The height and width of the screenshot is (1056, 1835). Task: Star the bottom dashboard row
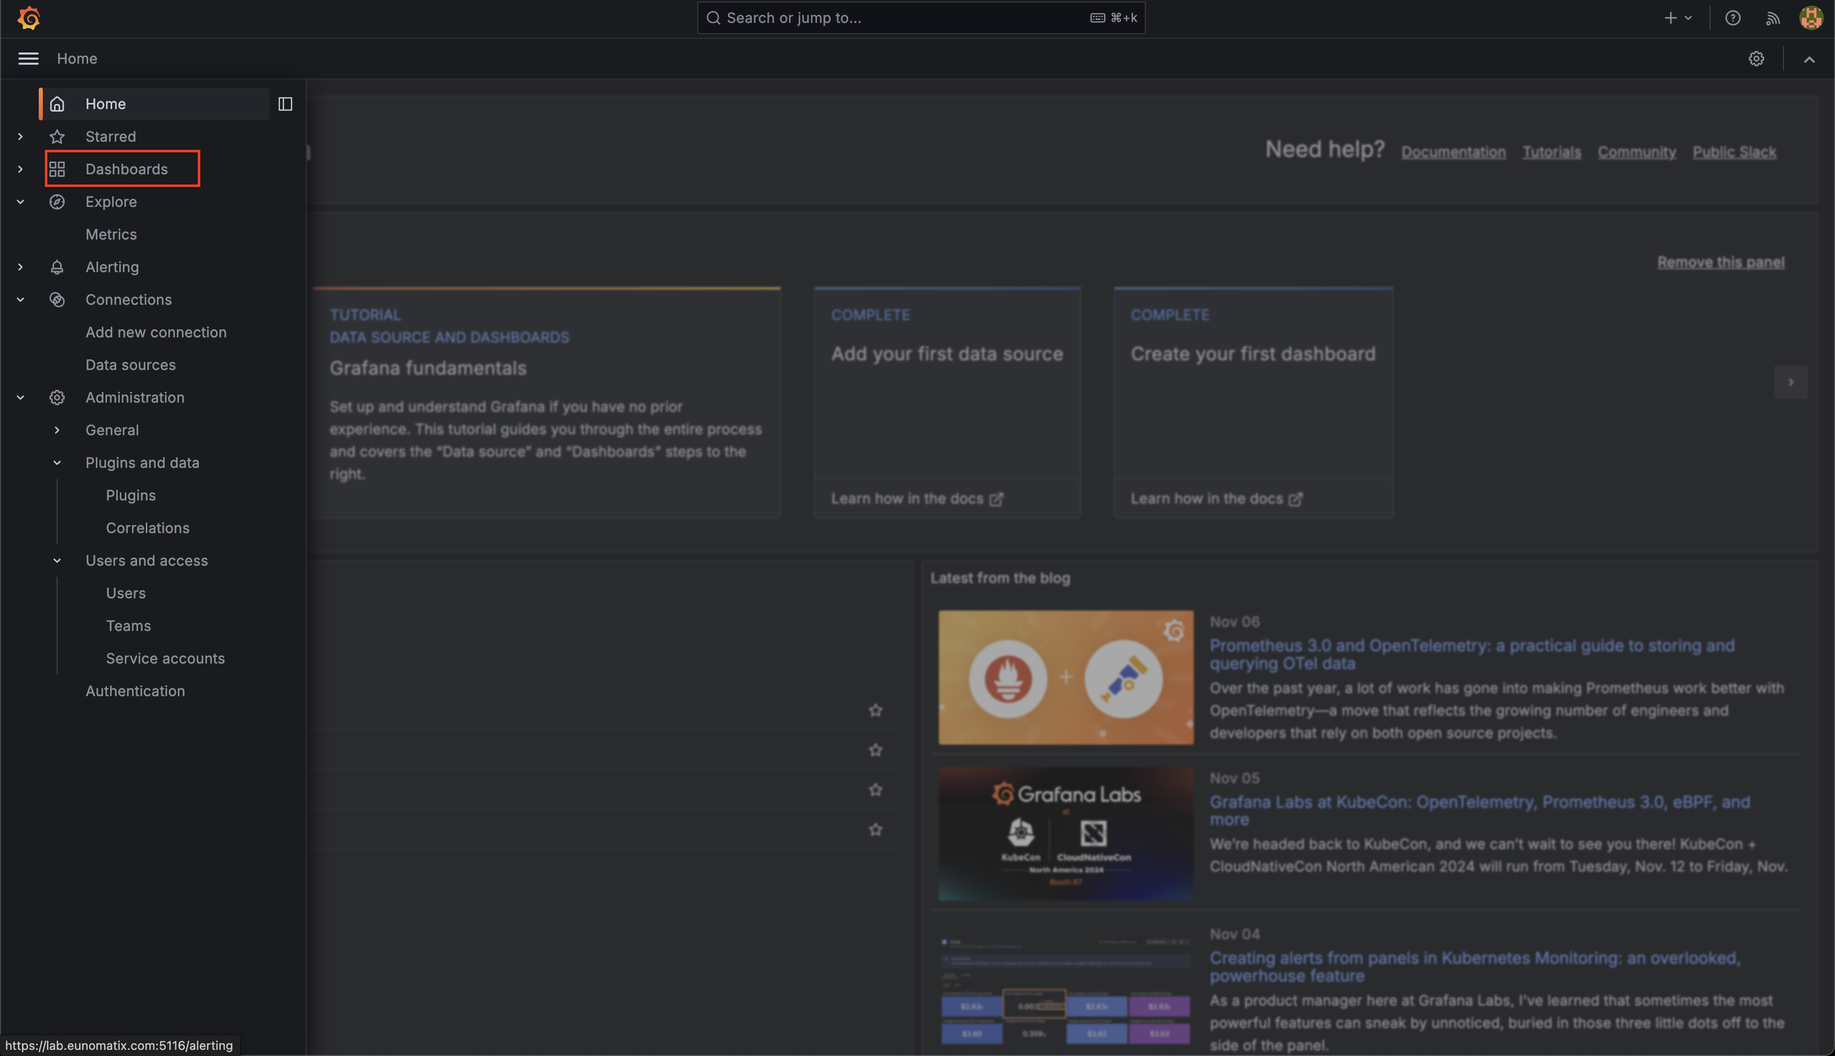tap(875, 829)
